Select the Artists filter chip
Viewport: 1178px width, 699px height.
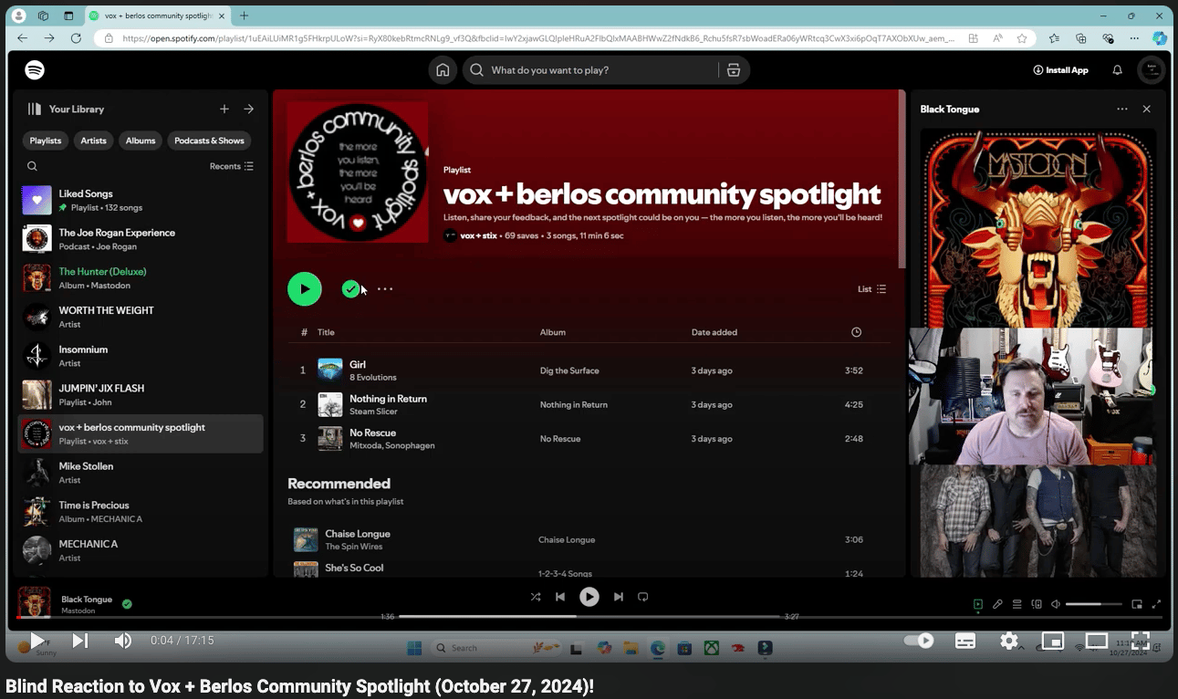point(93,141)
